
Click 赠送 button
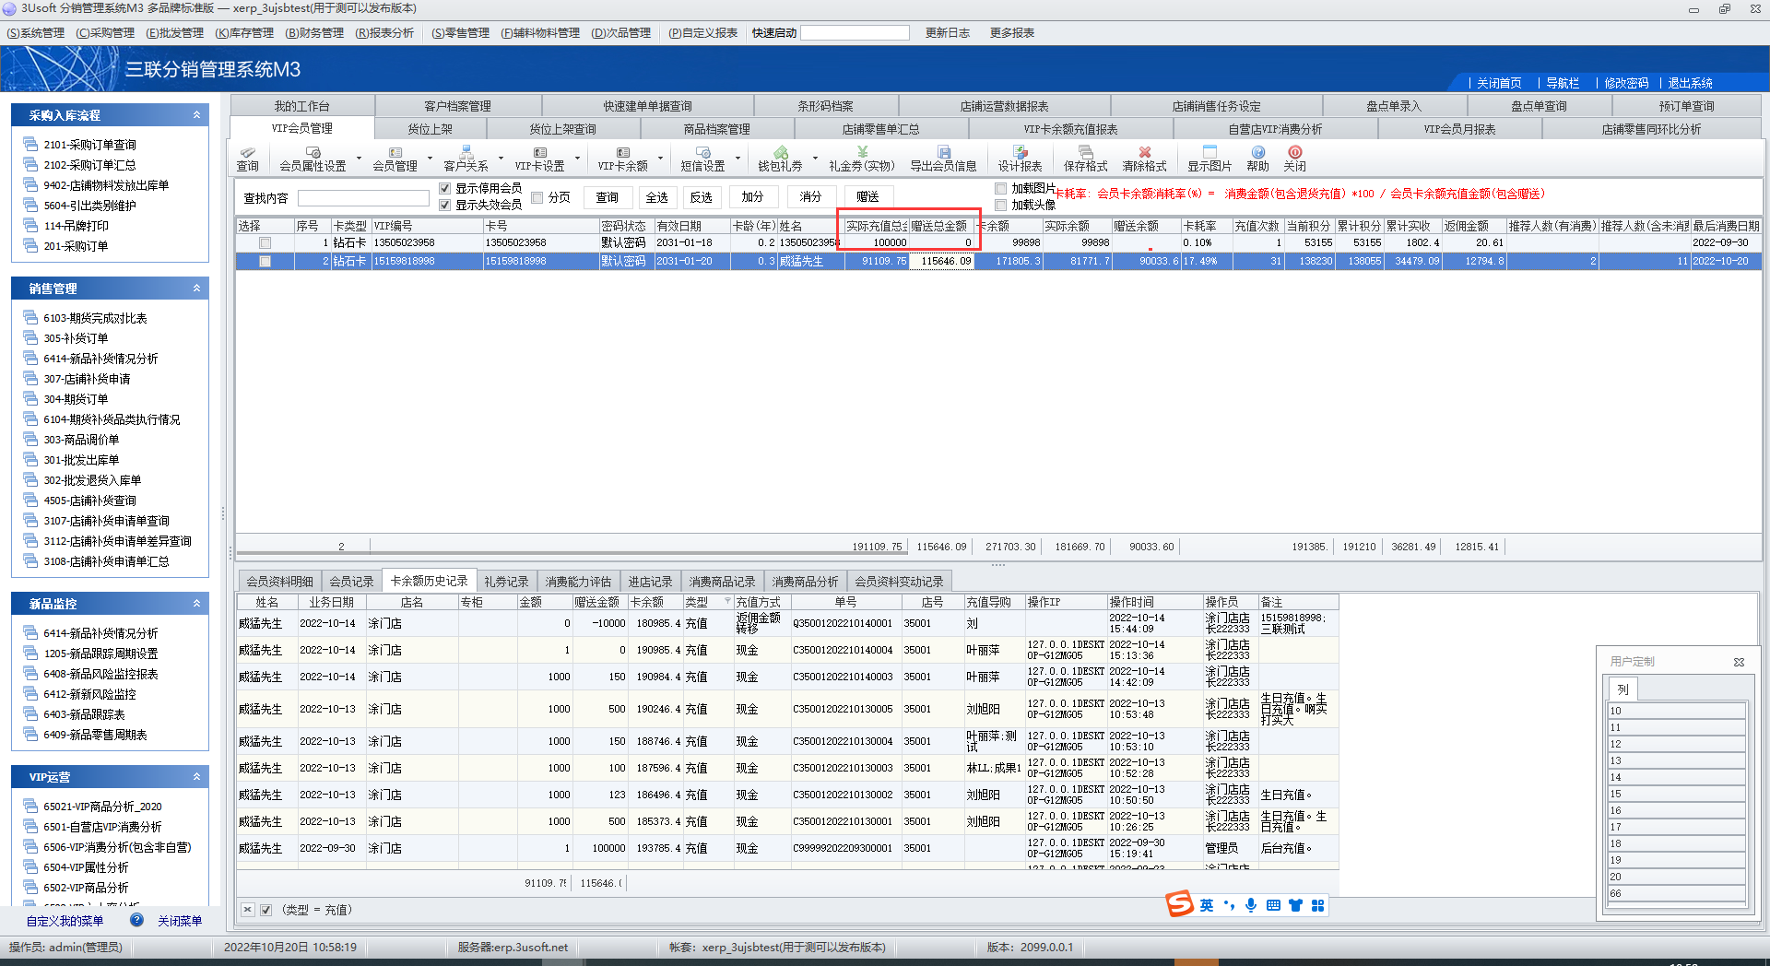coord(867,197)
